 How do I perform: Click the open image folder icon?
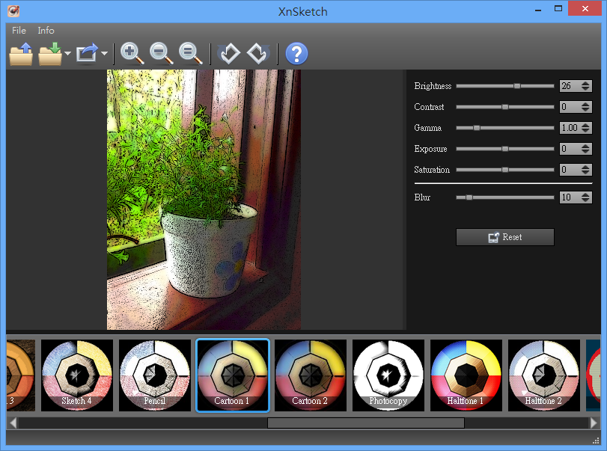(x=21, y=54)
